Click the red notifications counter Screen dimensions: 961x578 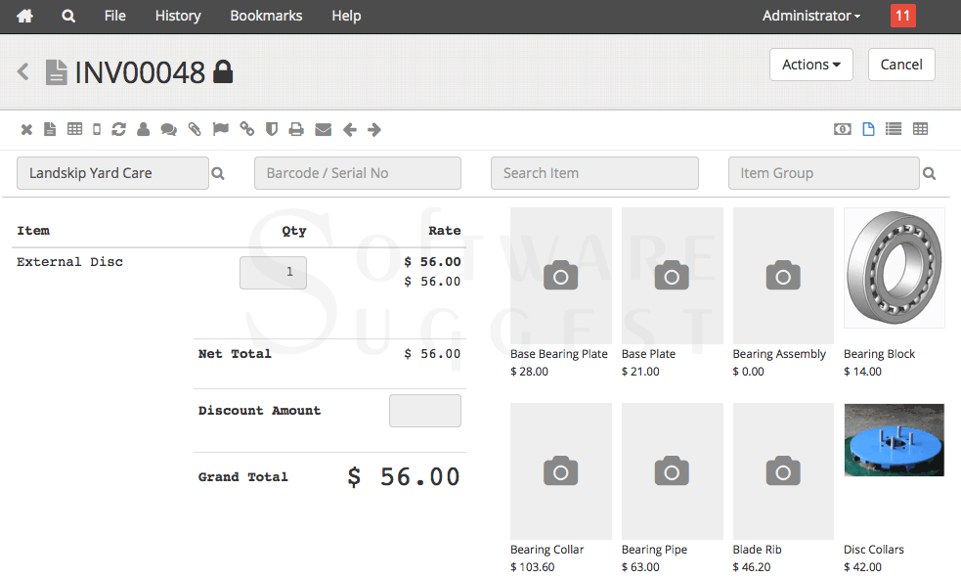click(x=901, y=16)
